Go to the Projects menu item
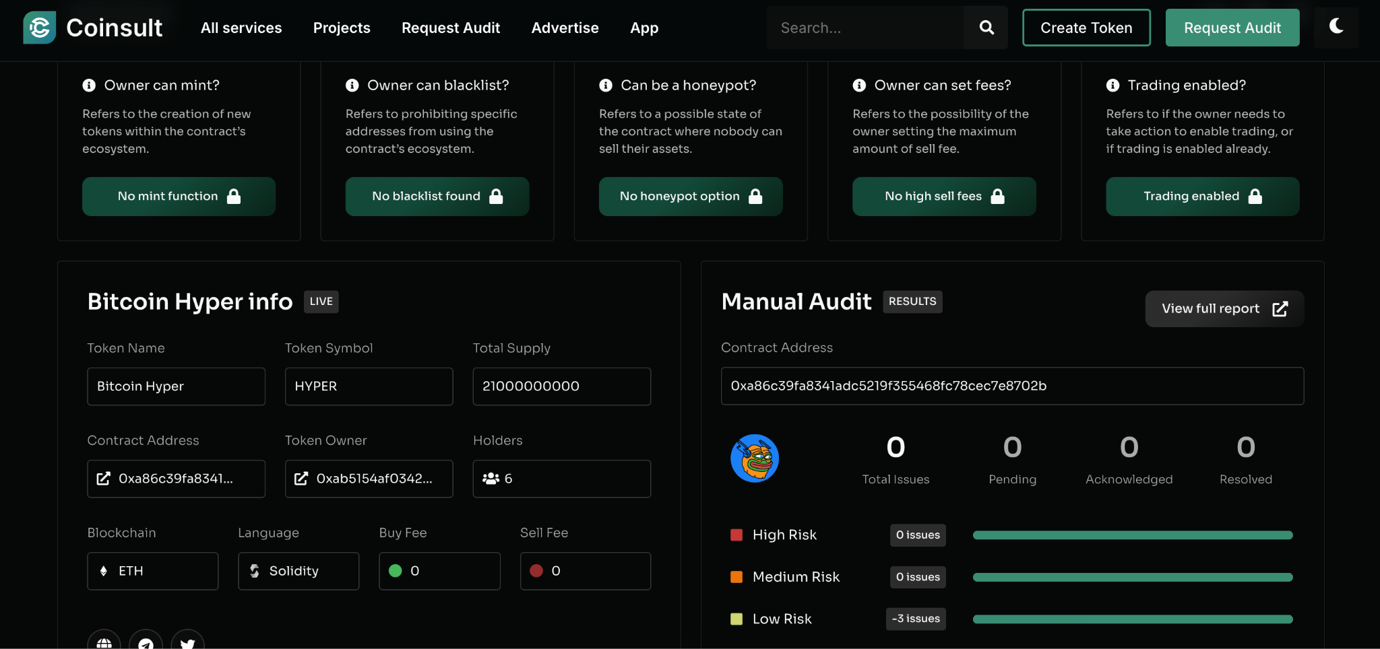 tap(342, 28)
